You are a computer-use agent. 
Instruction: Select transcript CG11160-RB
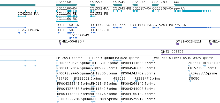(x=67, y=16)
